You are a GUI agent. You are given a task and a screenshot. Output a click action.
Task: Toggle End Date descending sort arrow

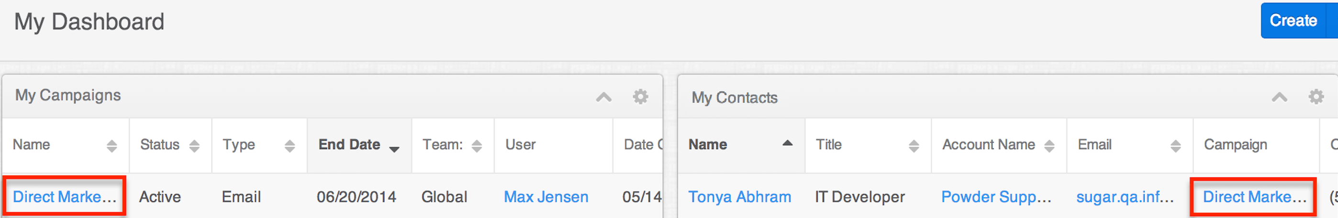click(394, 149)
